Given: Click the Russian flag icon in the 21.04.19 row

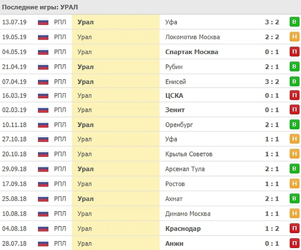Looking at the screenshot, I should coord(43,67).
